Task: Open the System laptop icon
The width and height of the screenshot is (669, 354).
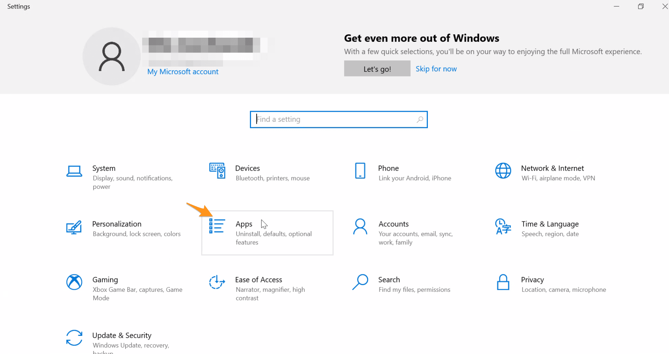Action: pyautogui.click(x=74, y=171)
